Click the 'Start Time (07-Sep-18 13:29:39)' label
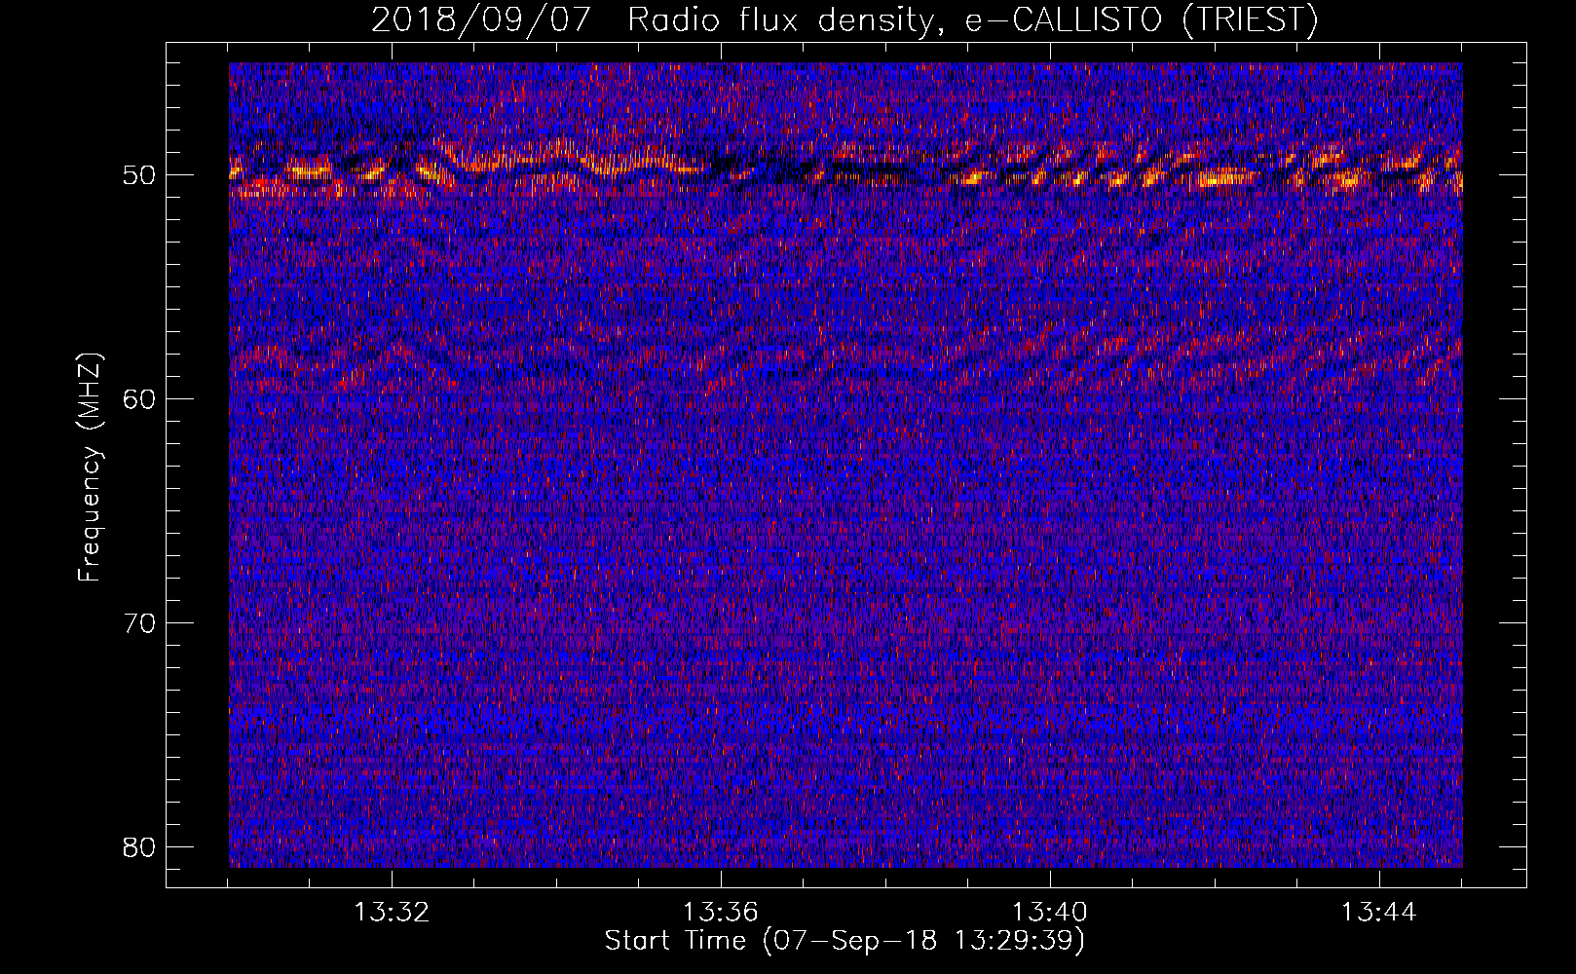The width and height of the screenshot is (1576, 974). coord(844,941)
